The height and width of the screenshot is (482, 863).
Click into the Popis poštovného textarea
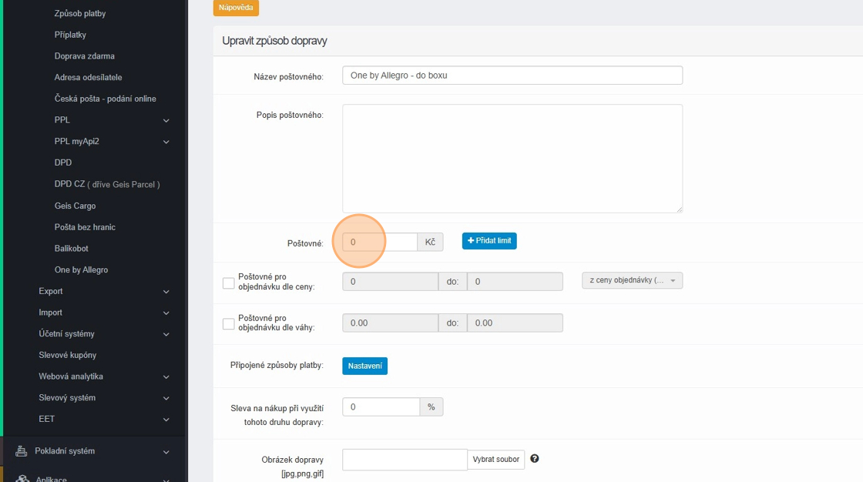[x=512, y=159]
